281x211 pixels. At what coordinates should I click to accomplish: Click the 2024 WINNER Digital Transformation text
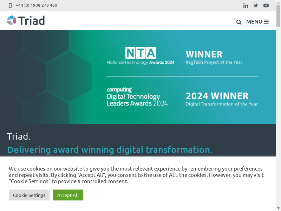point(221,99)
